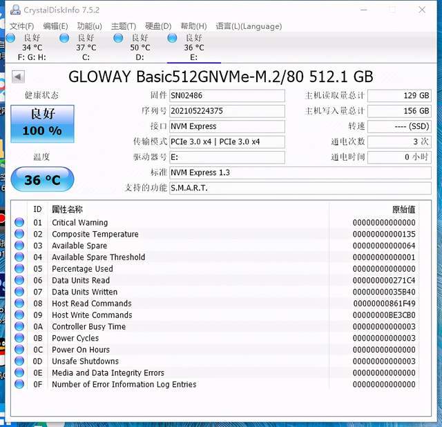Click the status circle for Data Units Read
This screenshot has height=427, width=442.
pyautogui.click(x=19, y=280)
